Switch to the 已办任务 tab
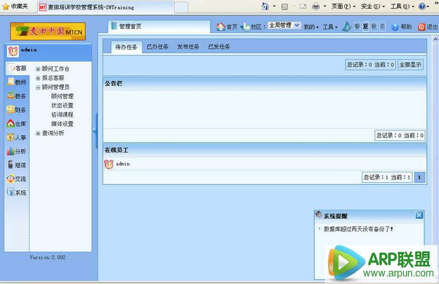 click(157, 47)
